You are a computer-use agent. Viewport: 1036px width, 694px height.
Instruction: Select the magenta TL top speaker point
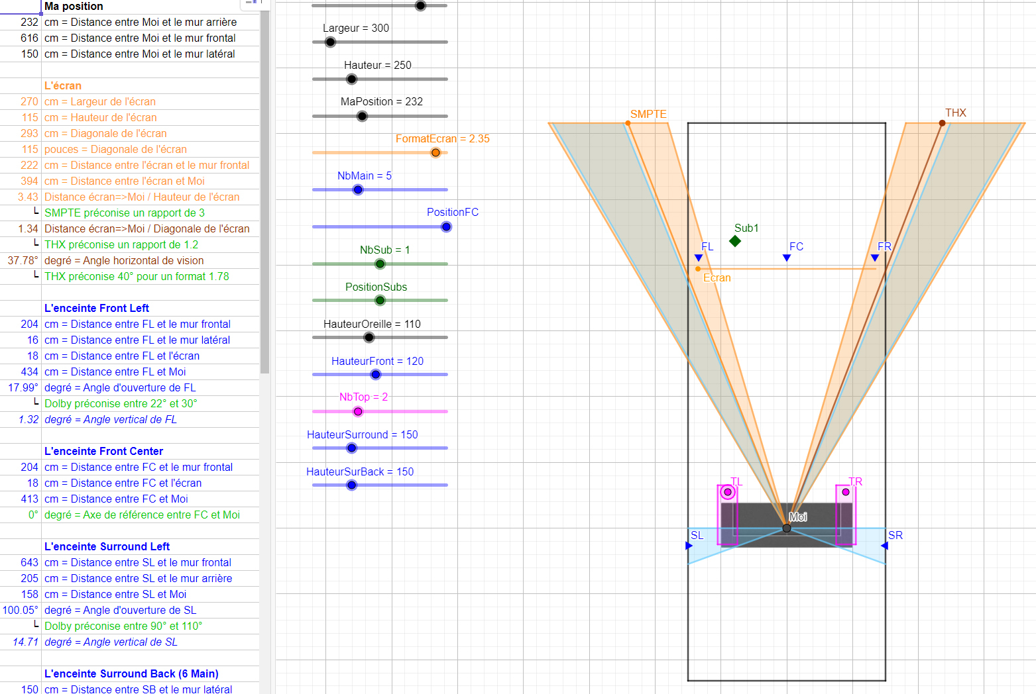point(728,492)
